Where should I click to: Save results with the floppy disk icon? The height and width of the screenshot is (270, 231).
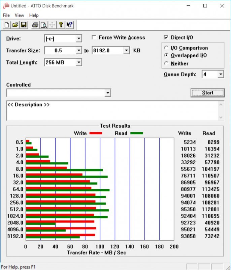point(24,25)
